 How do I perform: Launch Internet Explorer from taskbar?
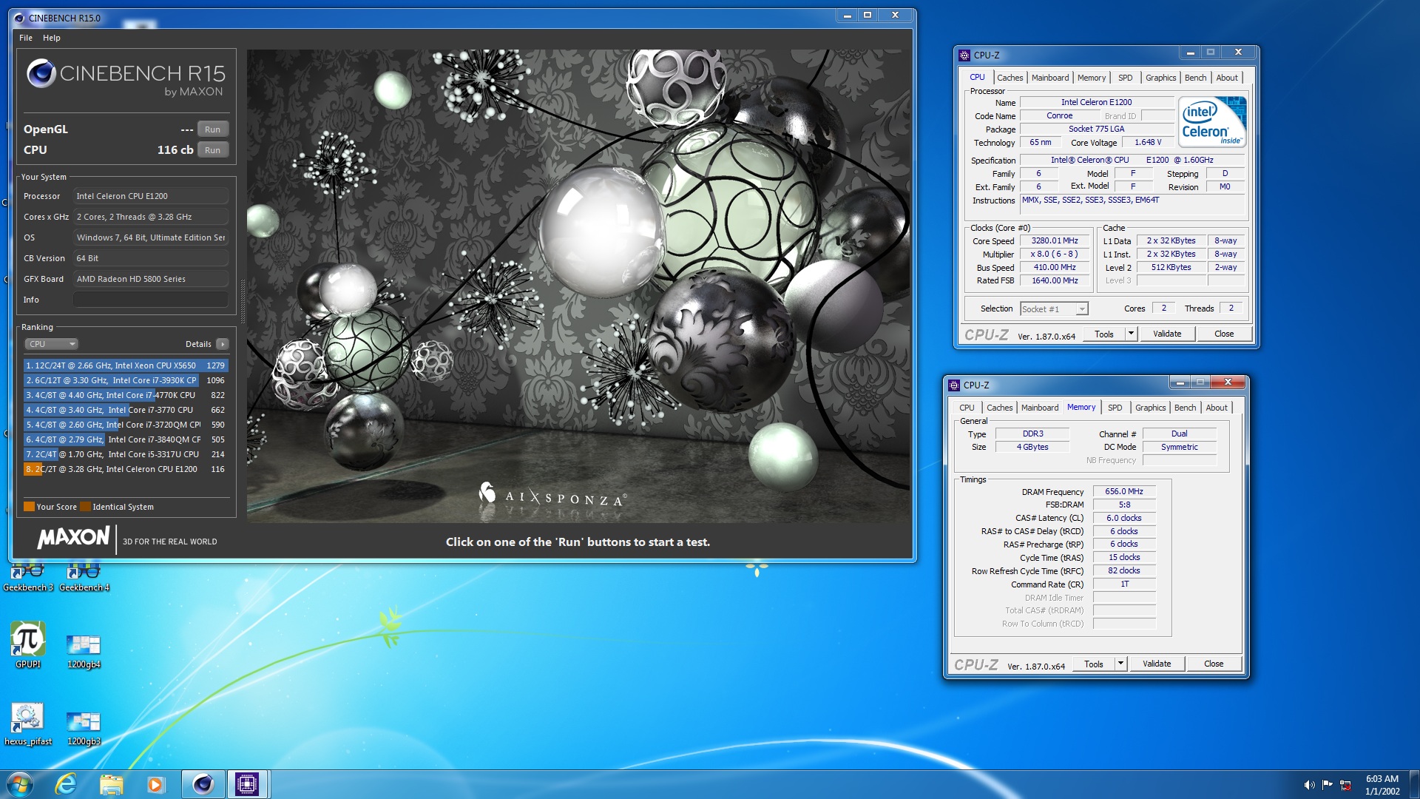coord(66,784)
